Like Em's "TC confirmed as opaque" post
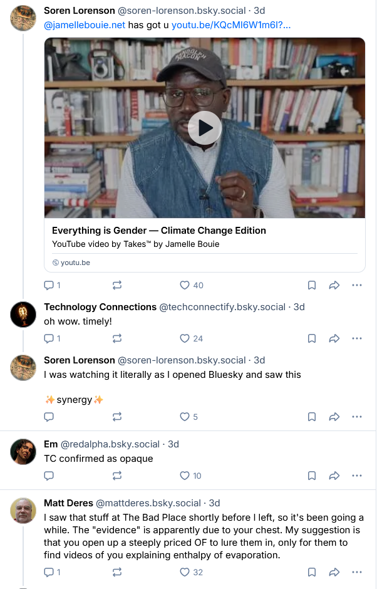 point(185,476)
